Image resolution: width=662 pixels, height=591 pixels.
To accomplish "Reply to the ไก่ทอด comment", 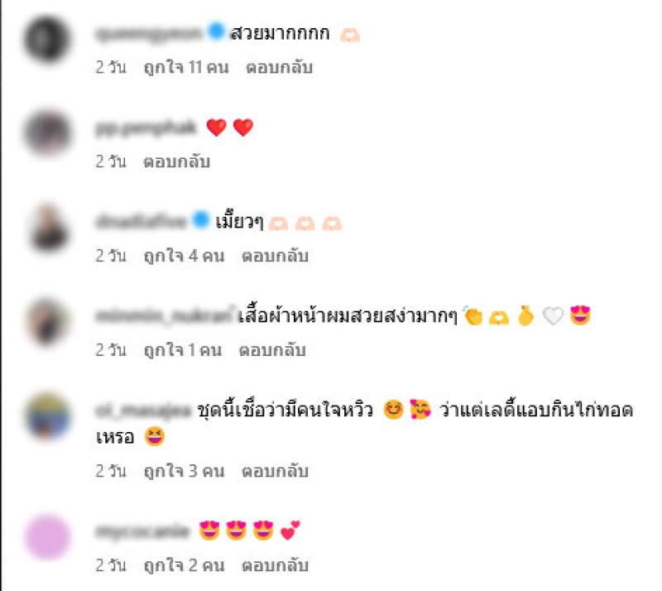I will pyautogui.click(x=275, y=471).
